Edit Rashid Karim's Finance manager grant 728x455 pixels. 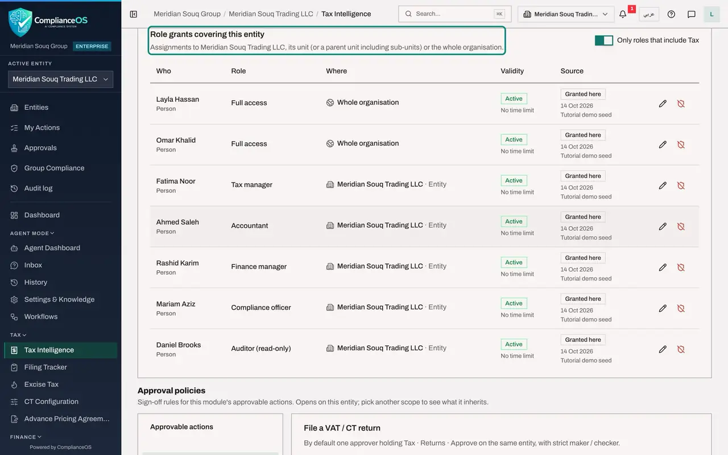click(663, 267)
